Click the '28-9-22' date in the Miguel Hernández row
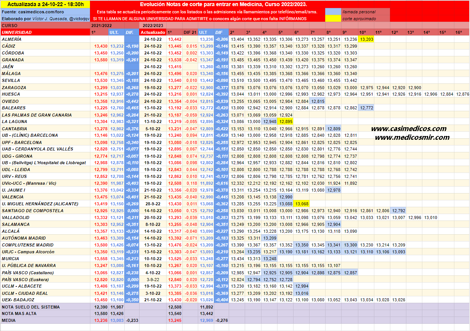Screen dimensions: 470x331 coord(153,204)
